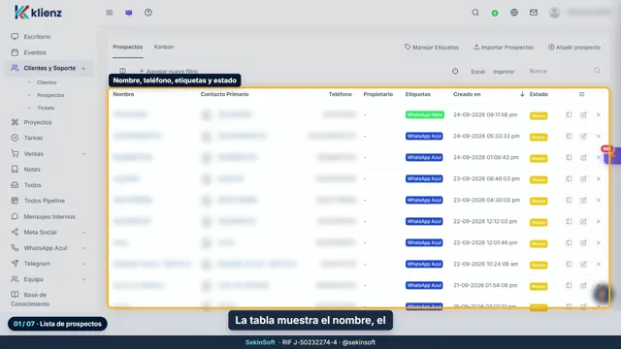Open the column layout icon beside filter
Image resolution: width=621 pixels, height=349 pixels.
(x=122, y=71)
